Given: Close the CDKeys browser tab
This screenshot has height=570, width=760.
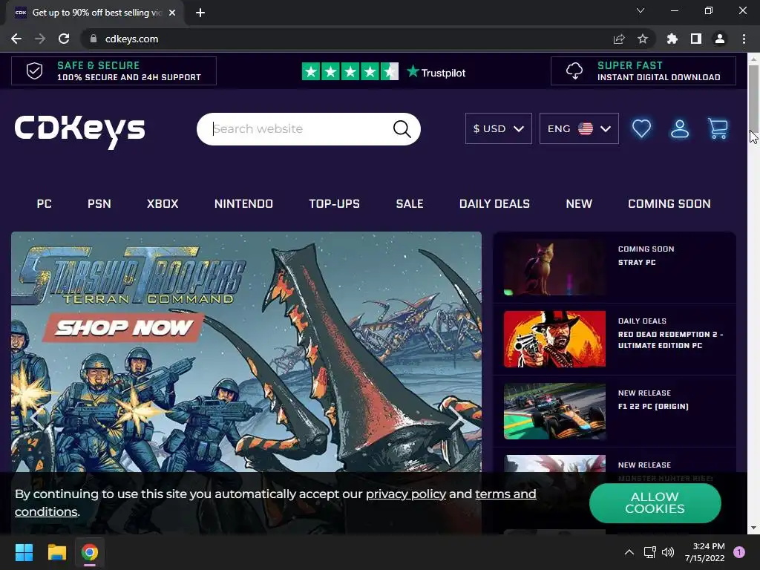Looking at the screenshot, I should [172, 13].
